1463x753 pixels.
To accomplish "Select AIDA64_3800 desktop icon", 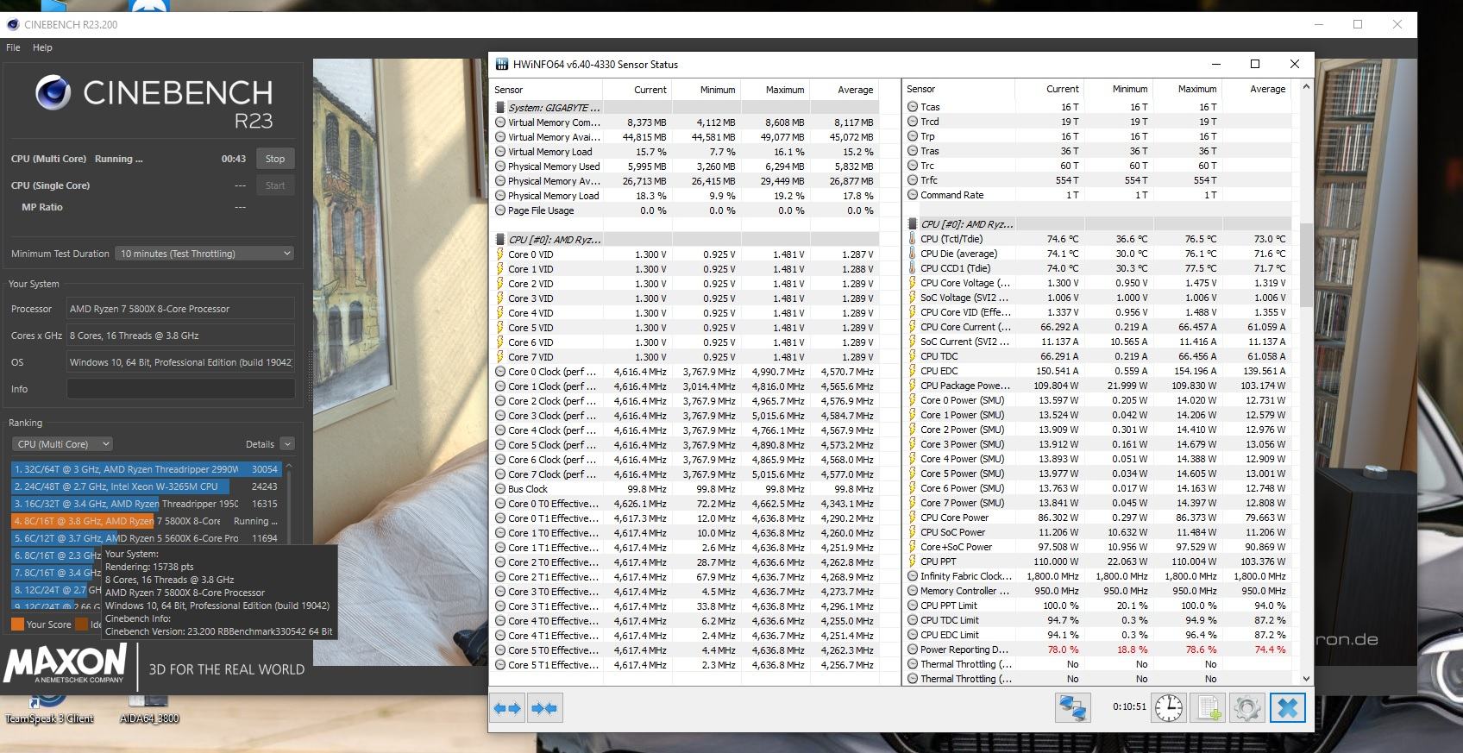I will coord(148,708).
